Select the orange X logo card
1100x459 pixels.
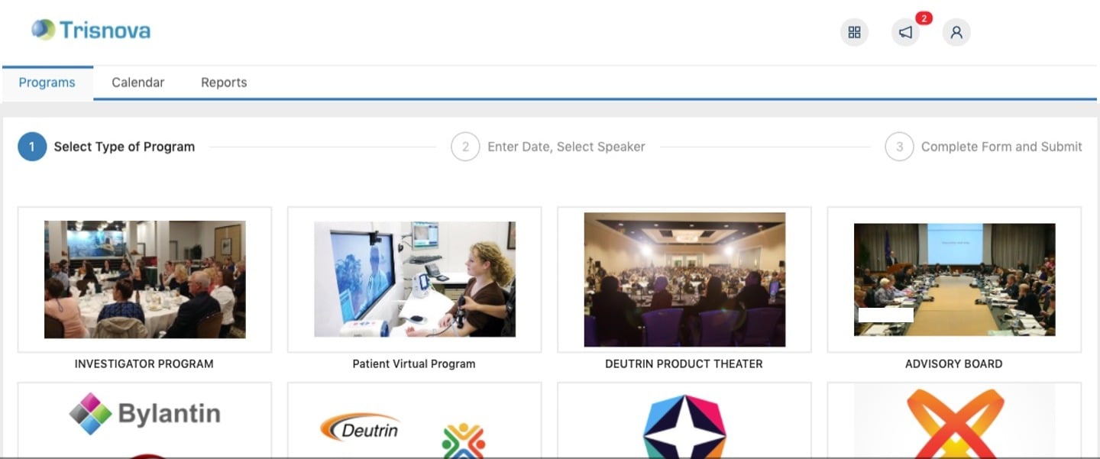pyautogui.click(x=954, y=420)
